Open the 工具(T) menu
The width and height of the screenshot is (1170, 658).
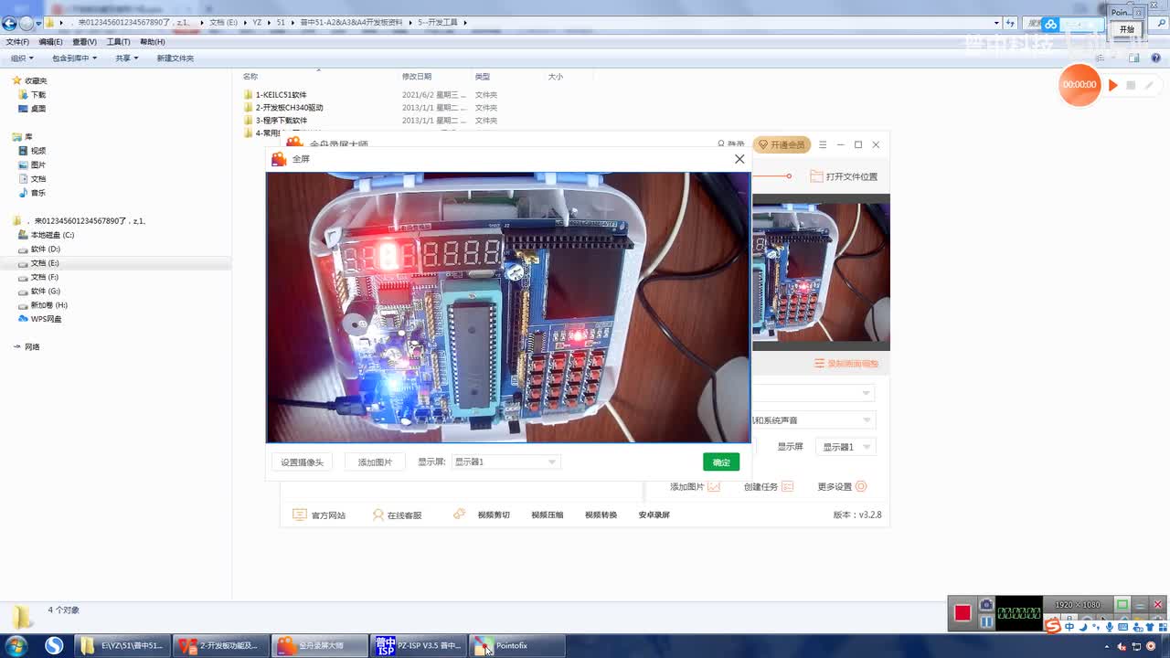pyautogui.click(x=118, y=42)
